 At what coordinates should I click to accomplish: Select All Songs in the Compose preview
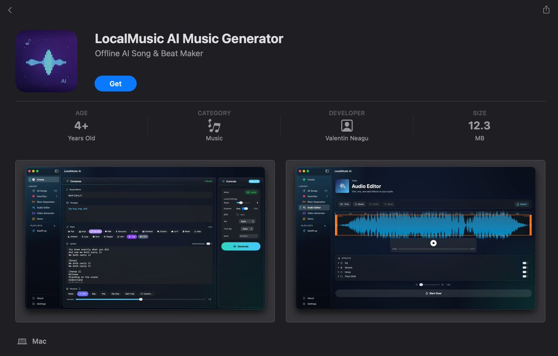(43, 191)
